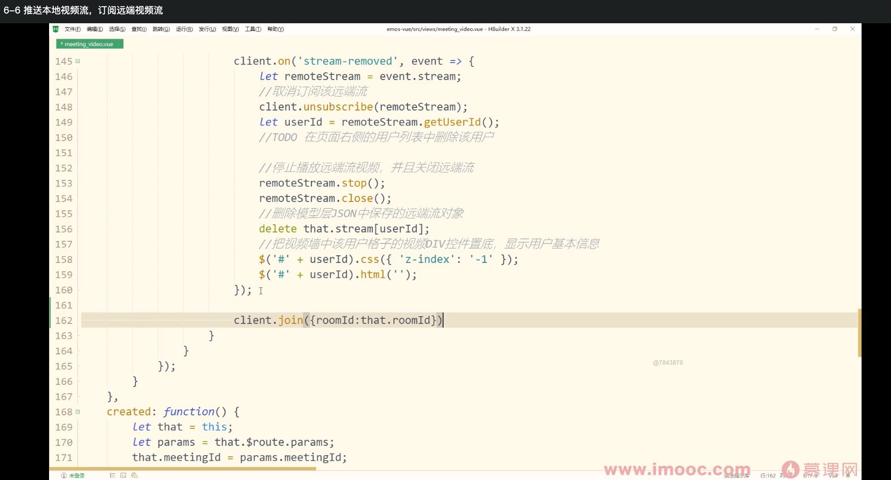Collapse the code block at line 145
Viewport: 891px width, 480px height.
(77, 61)
